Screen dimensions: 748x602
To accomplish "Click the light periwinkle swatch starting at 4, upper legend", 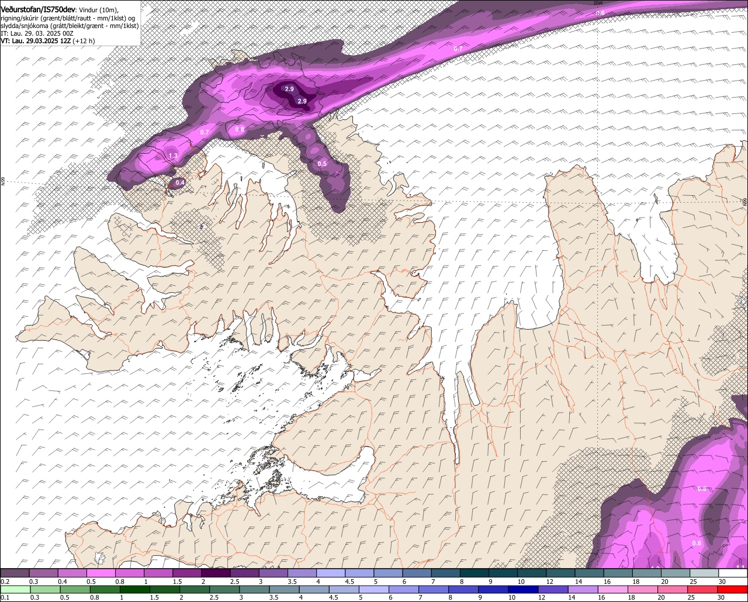I will (331, 573).
